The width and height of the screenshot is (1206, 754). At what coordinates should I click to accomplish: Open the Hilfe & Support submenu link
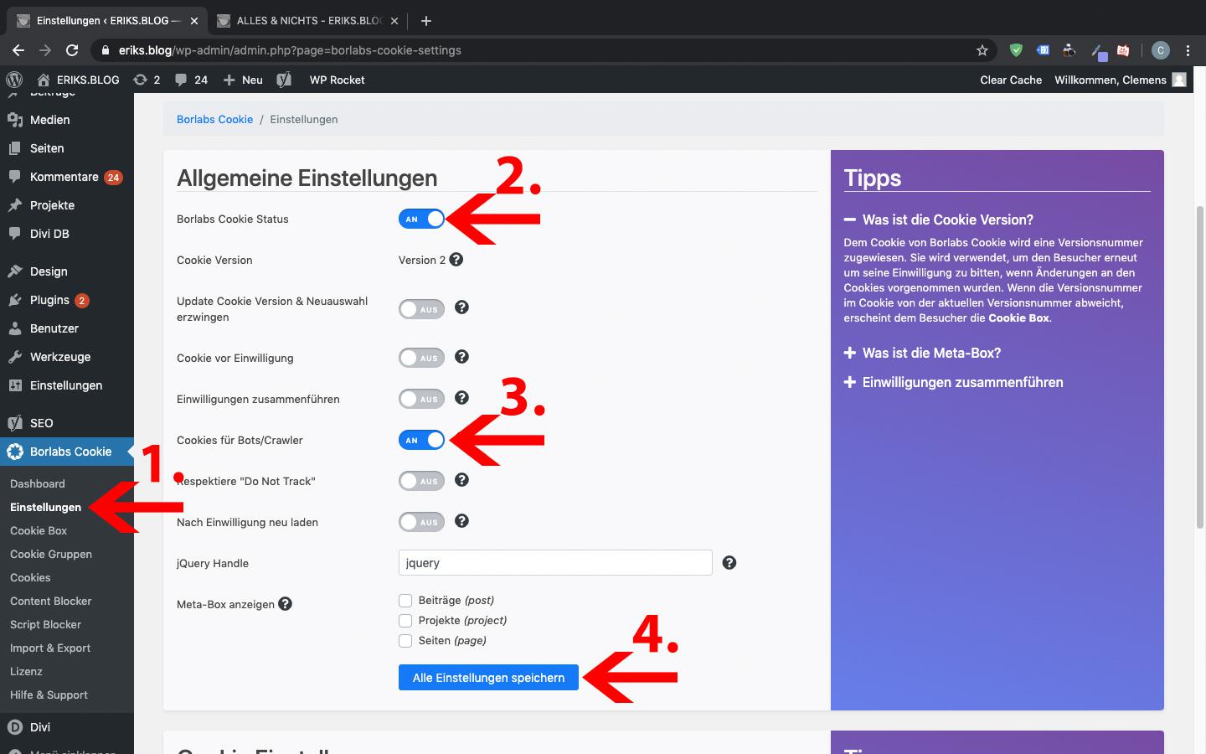tap(49, 695)
